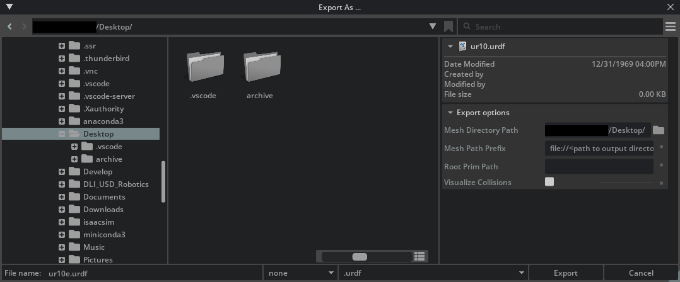Expand the Documents tree folder
Image resolution: width=680 pixels, height=282 pixels.
tap(62, 197)
